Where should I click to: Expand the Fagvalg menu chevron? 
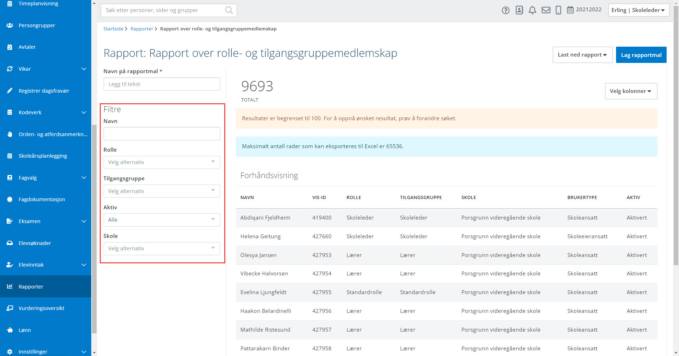click(84, 178)
